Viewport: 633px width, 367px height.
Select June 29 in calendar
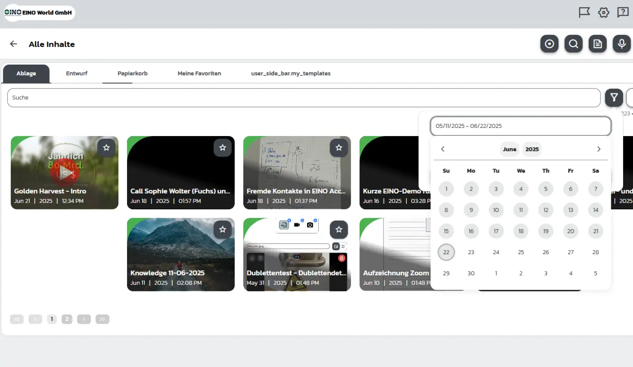pos(446,273)
